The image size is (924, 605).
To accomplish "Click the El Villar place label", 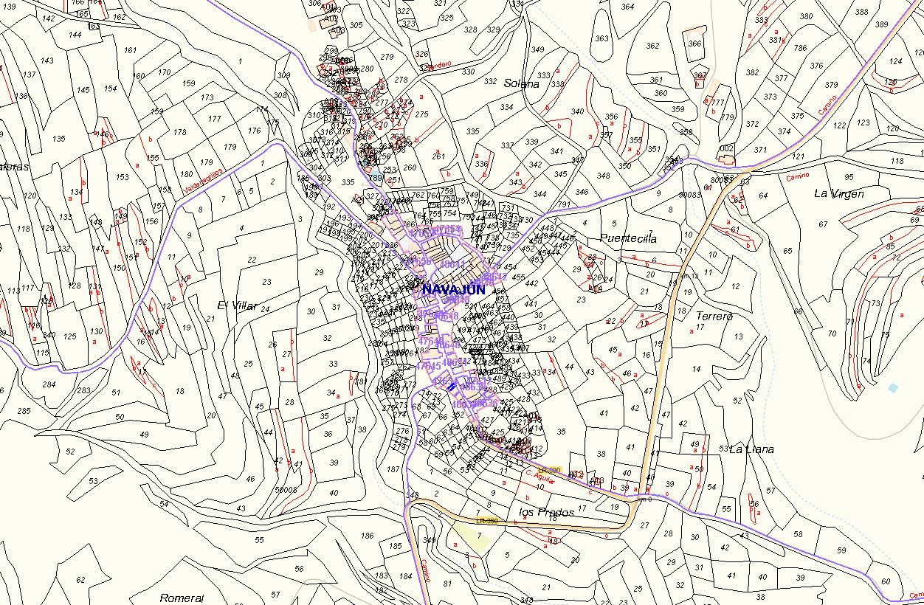I will coord(238,305).
